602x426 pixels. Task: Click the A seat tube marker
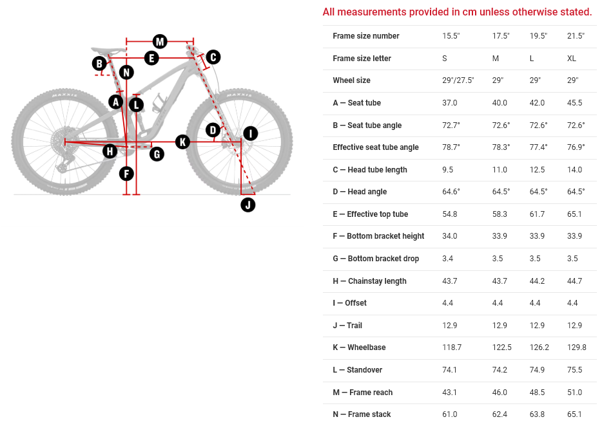[115, 101]
